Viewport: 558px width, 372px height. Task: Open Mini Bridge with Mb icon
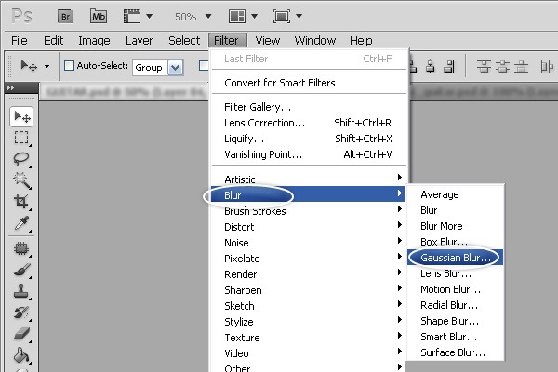[99, 17]
